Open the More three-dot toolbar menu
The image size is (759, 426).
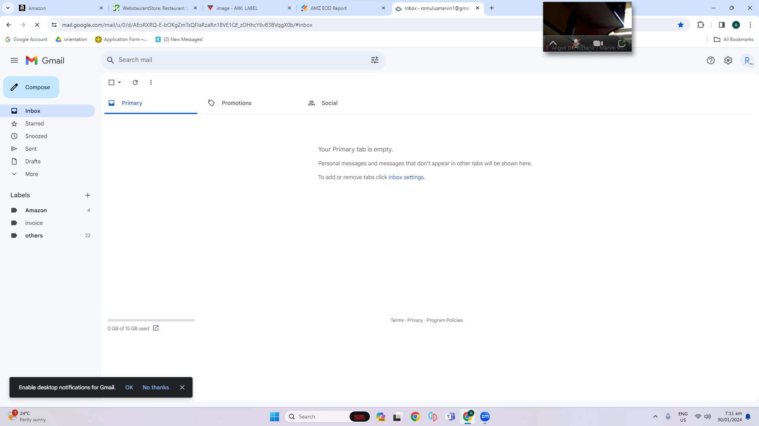151,82
